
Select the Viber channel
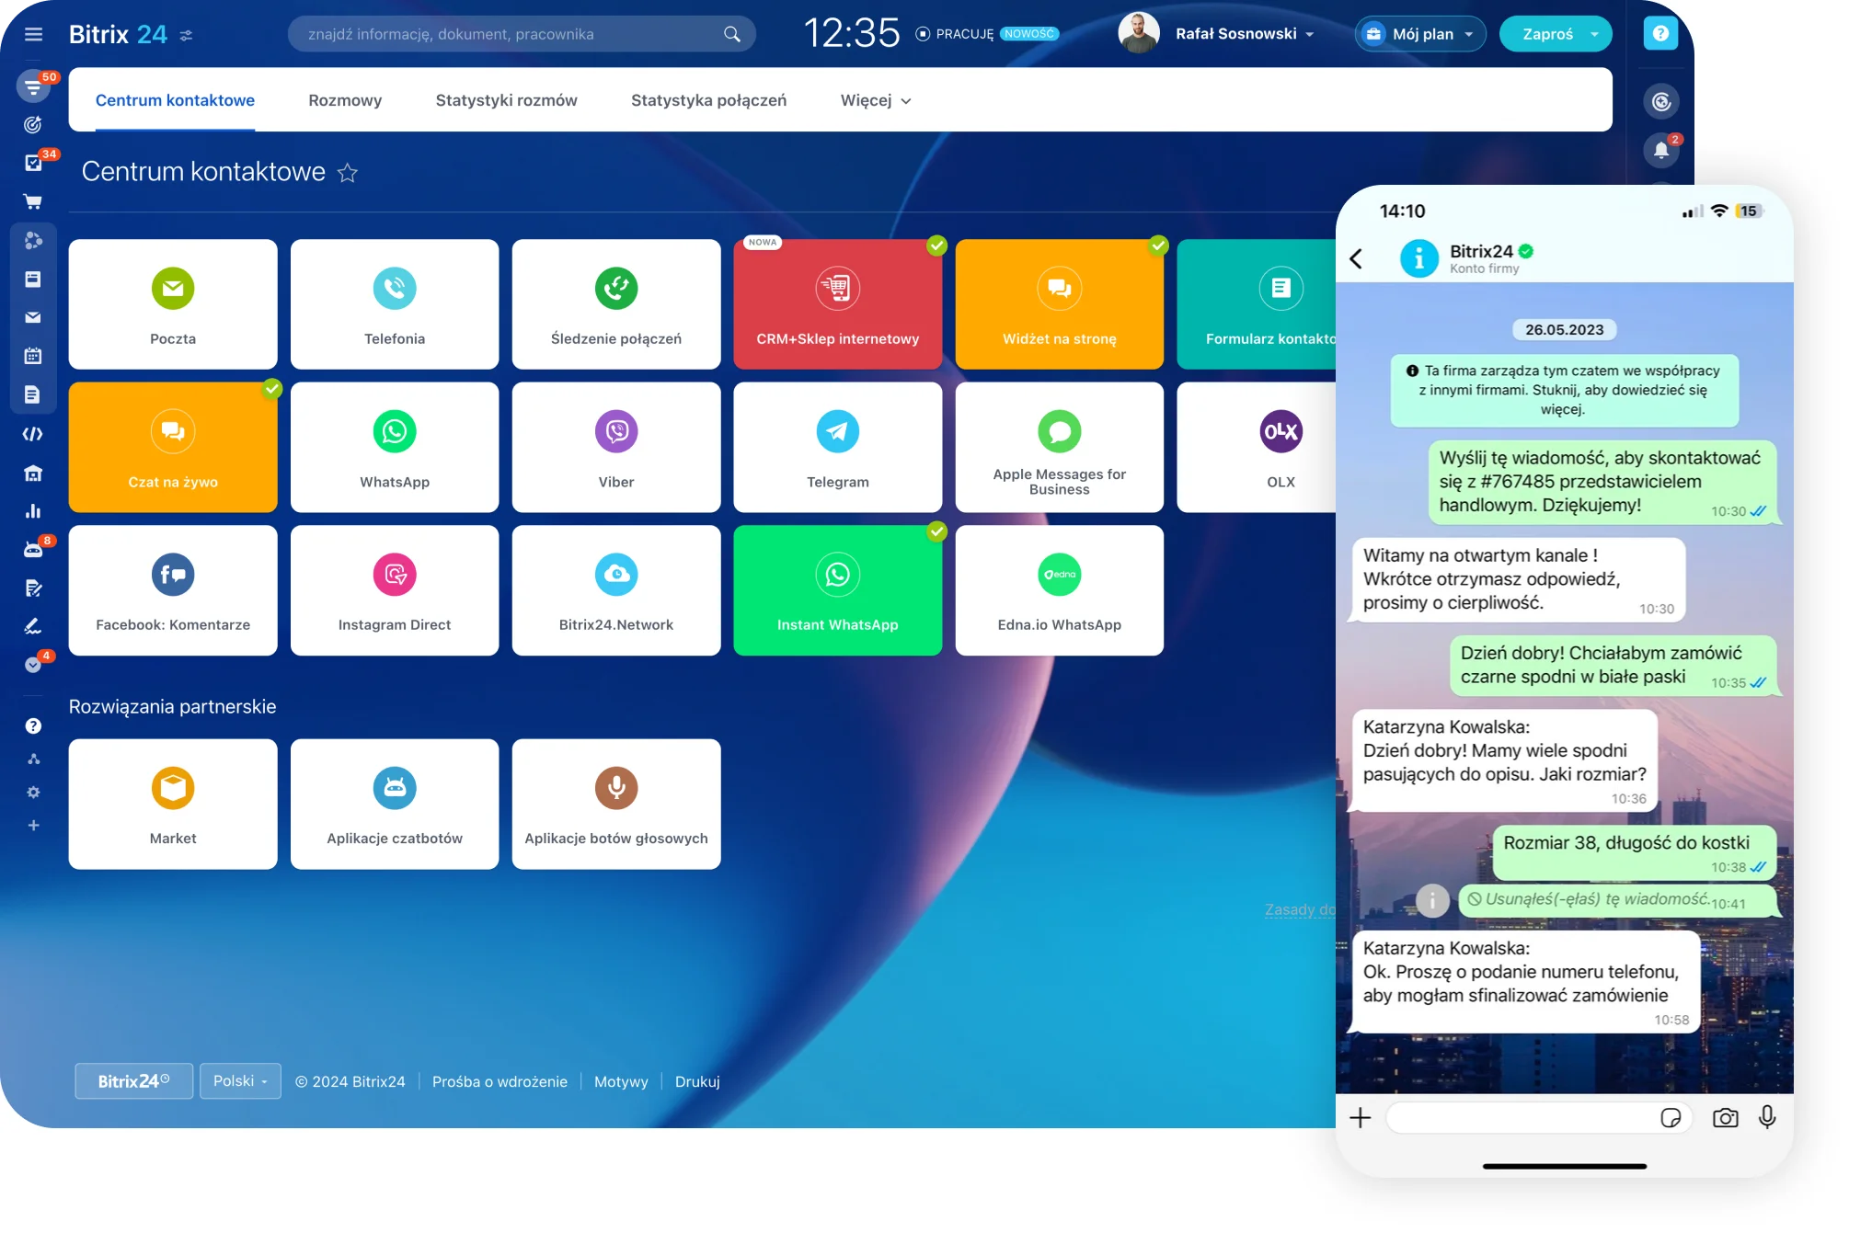click(615, 447)
